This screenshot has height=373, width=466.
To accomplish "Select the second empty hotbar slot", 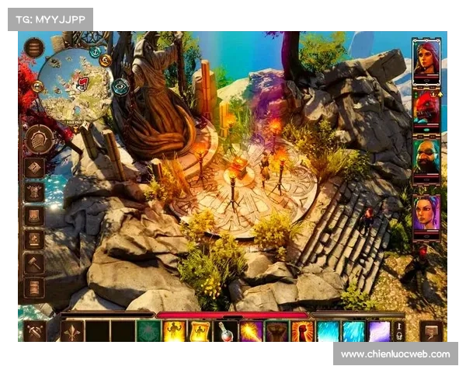I will click(x=123, y=331).
